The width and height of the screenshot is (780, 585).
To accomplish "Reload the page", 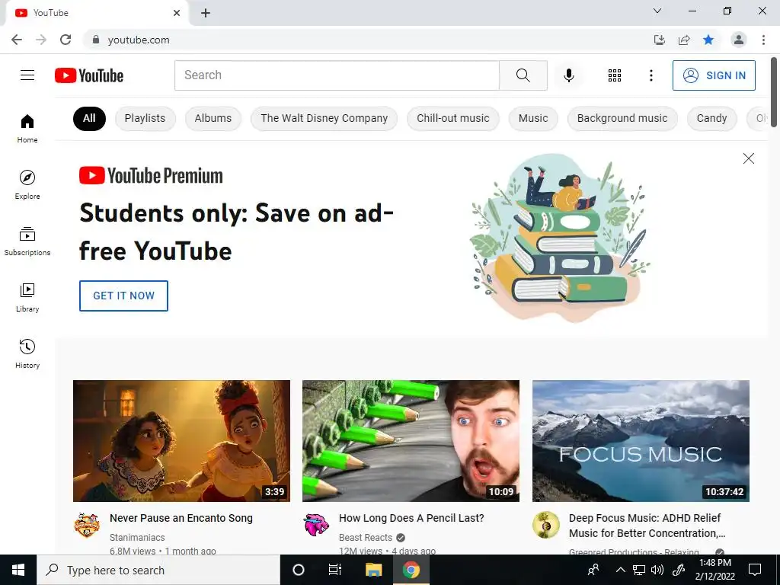I will click(66, 40).
